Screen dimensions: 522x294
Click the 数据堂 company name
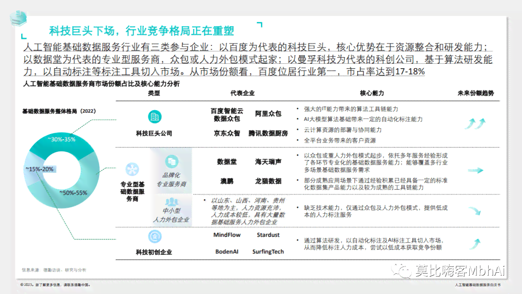227,162
